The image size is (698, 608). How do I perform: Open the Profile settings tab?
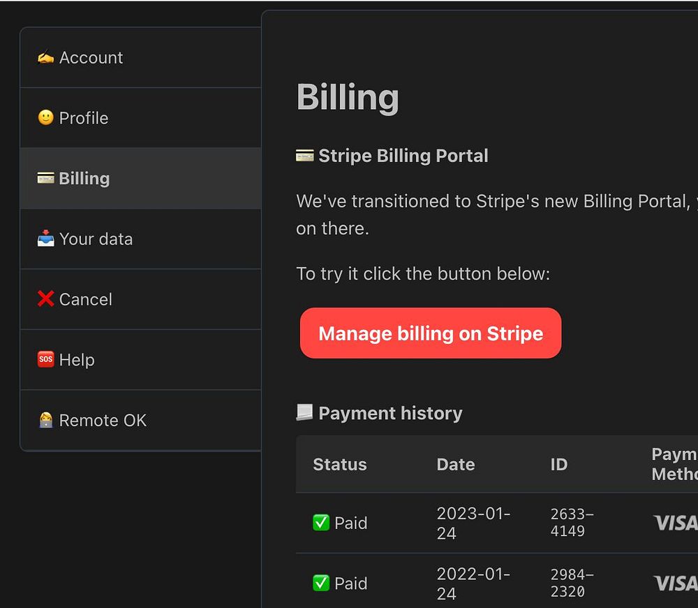click(141, 118)
